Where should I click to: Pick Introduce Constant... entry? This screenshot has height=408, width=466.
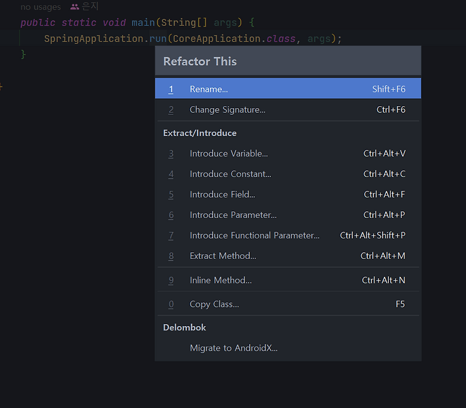[288, 174]
